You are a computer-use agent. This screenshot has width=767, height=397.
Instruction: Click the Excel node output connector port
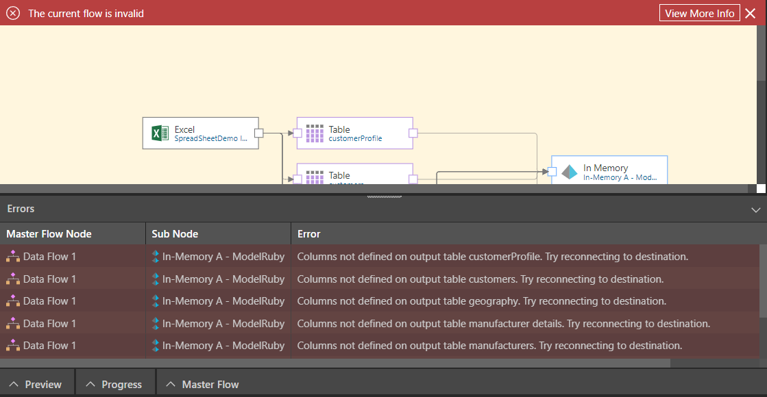coord(258,133)
